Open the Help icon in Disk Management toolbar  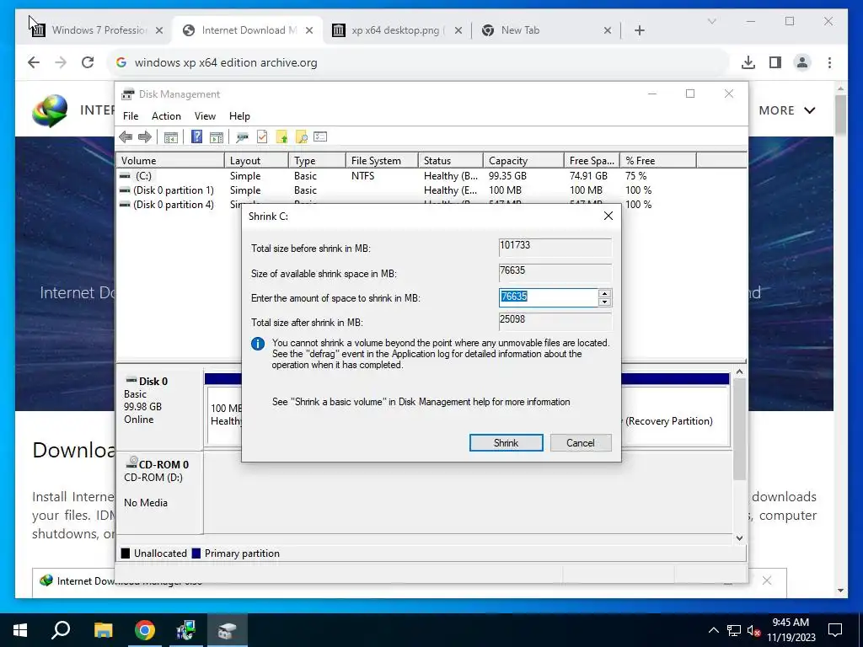[x=196, y=137]
